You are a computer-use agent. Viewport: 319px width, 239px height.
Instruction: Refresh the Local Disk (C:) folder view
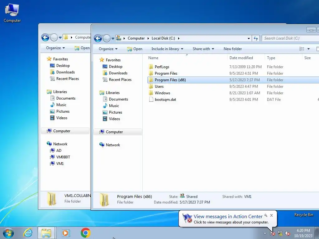(256, 38)
